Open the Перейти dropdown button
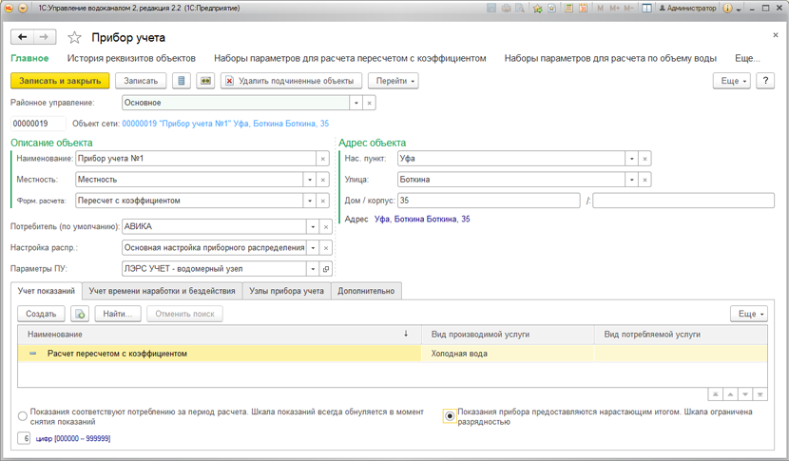The height and width of the screenshot is (461, 789). coord(394,81)
